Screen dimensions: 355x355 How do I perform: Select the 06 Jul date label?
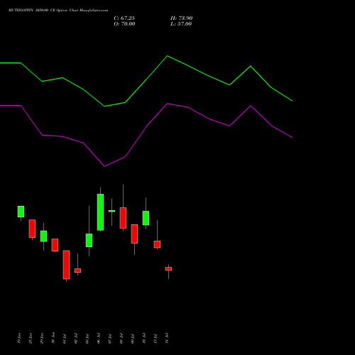coord(99,338)
